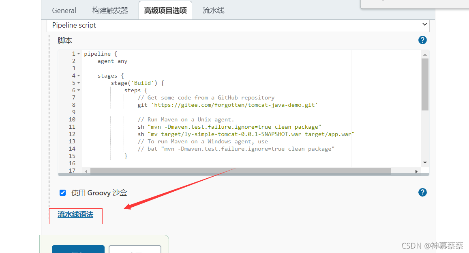Click the 脚本 label
Viewport: 469px width, 253px height.
pos(65,41)
